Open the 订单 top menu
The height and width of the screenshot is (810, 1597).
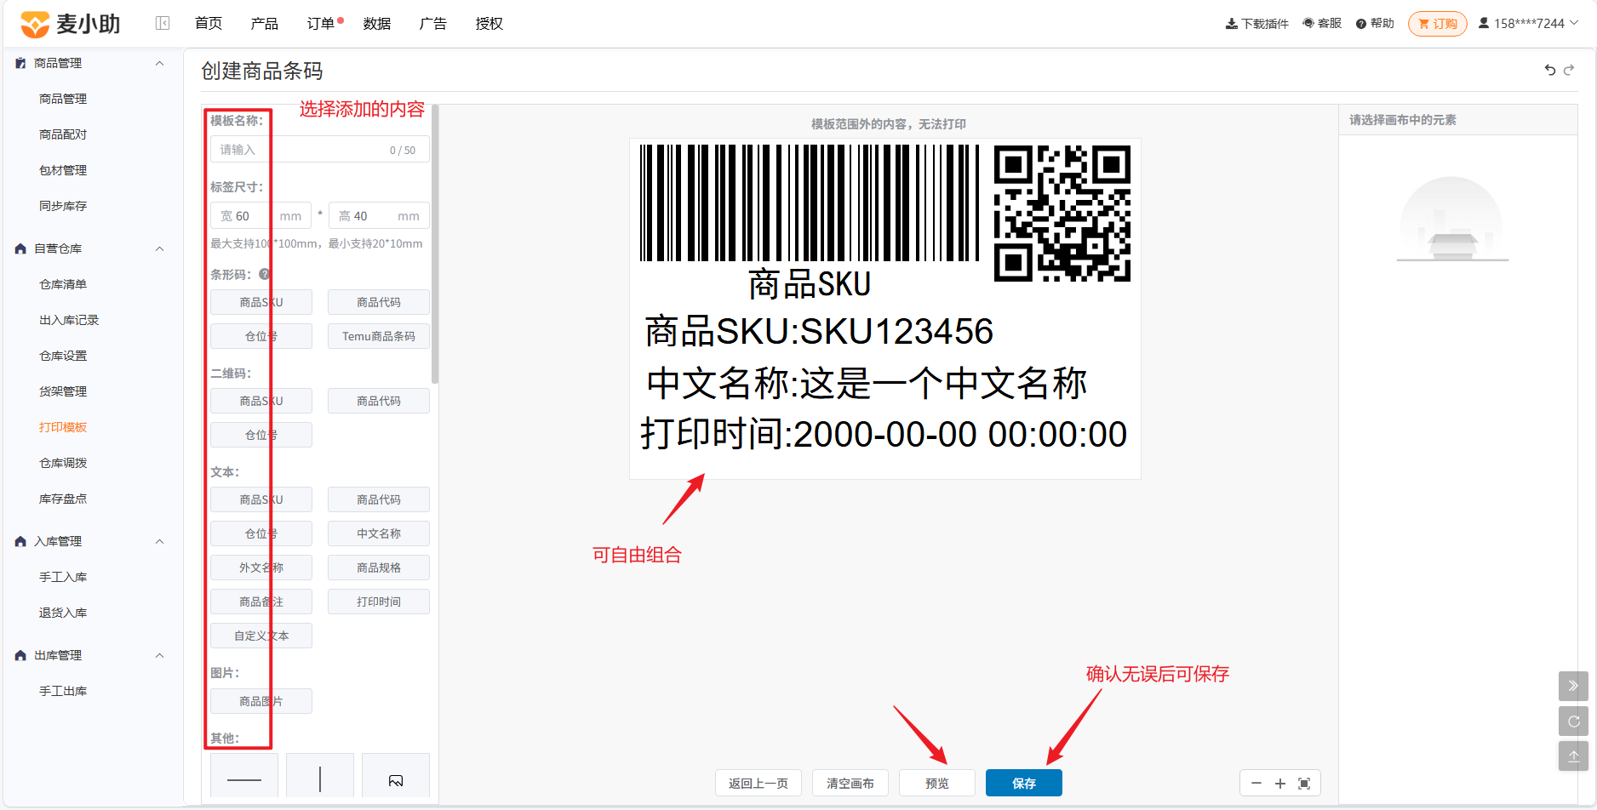point(321,24)
